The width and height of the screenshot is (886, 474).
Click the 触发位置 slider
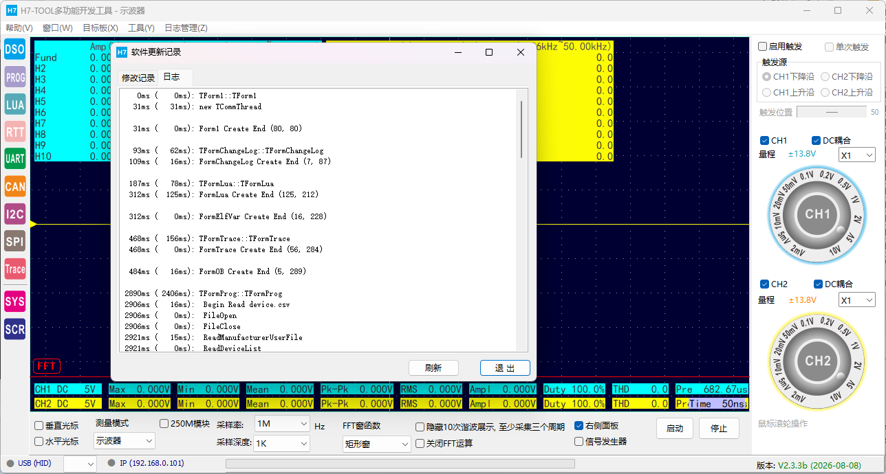point(832,111)
